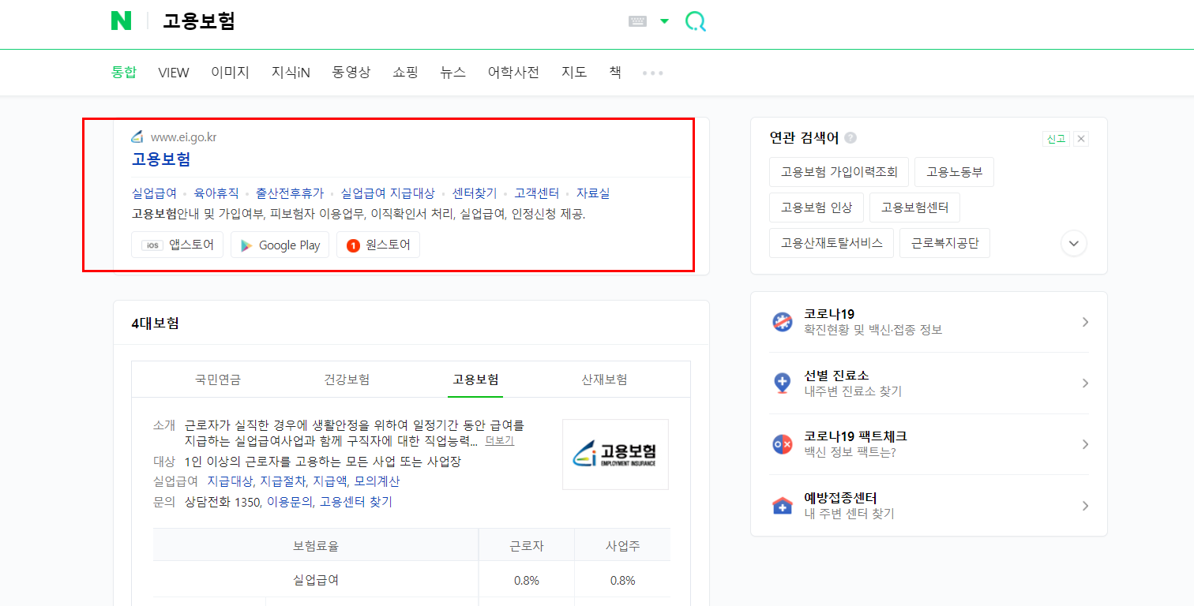Switch to the 책 tab
The height and width of the screenshot is (606, 1194).
615,73
